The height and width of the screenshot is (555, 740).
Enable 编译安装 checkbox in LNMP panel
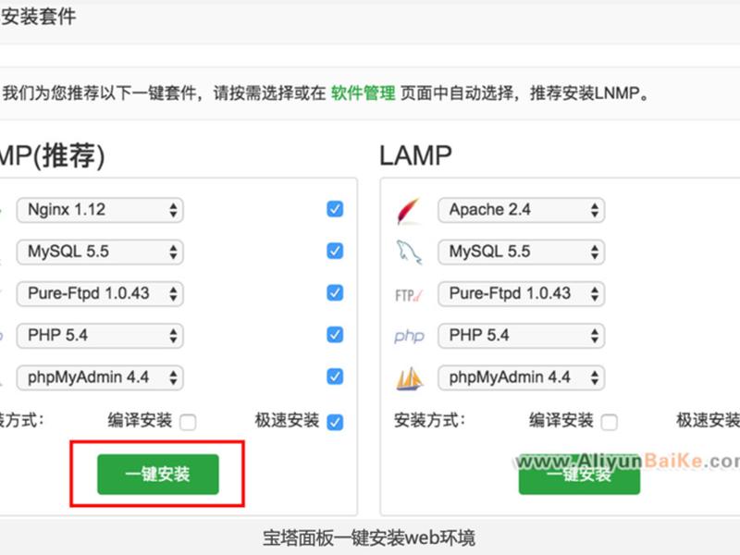pos(188,422)
